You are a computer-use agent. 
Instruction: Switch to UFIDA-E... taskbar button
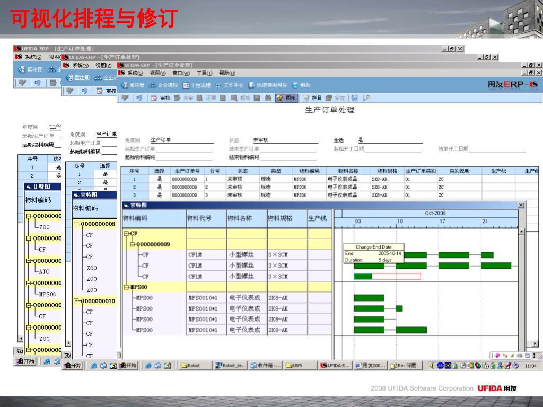(x=335, y=366)
